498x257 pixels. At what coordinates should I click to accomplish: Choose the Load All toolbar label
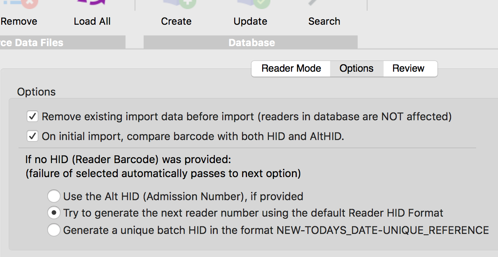[x=92, y=21]
